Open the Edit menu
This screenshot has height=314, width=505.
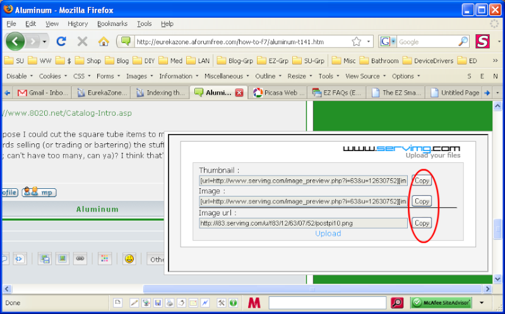(30, 23)
